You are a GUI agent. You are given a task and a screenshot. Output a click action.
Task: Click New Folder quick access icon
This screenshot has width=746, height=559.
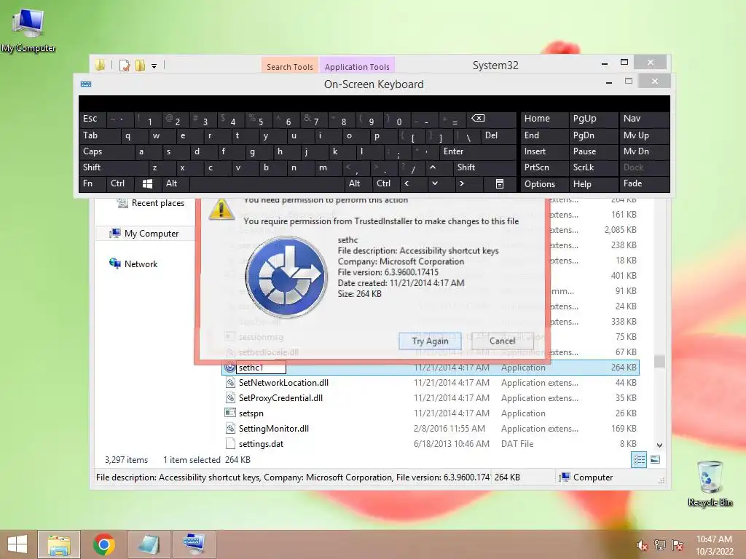tap(140, 66)
